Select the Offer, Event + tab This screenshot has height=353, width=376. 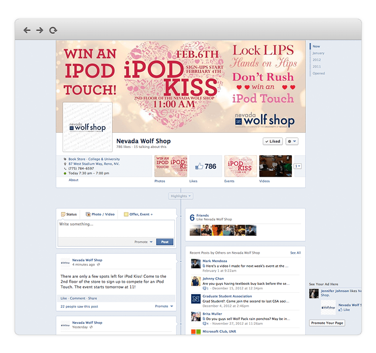tap(138, 214)
